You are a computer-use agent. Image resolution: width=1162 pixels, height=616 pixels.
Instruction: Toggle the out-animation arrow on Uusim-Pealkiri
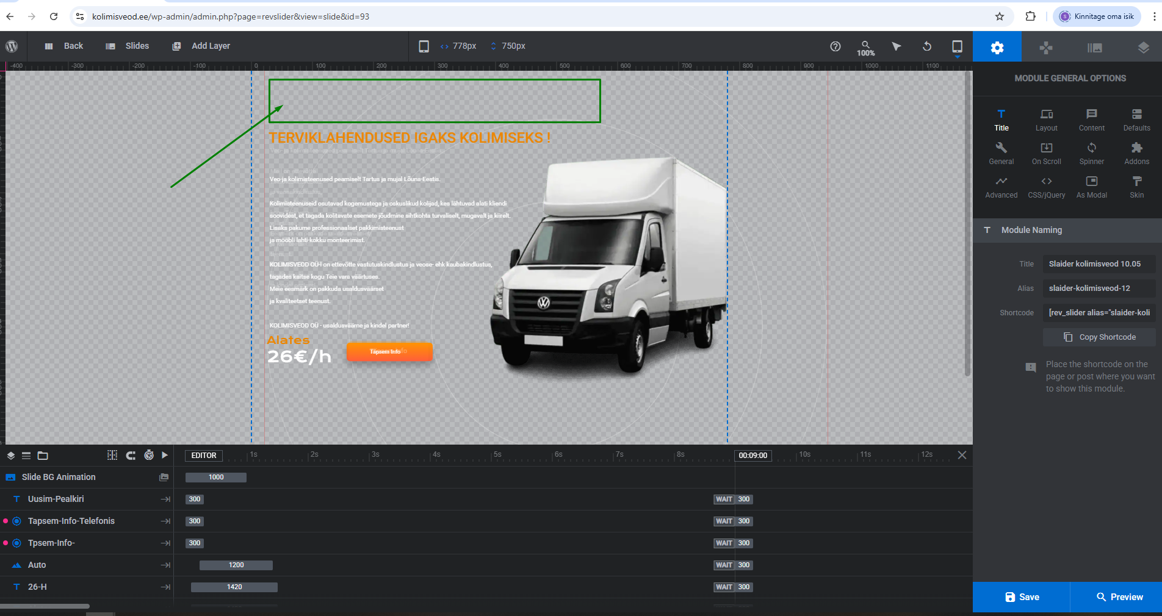pos(165,499)
